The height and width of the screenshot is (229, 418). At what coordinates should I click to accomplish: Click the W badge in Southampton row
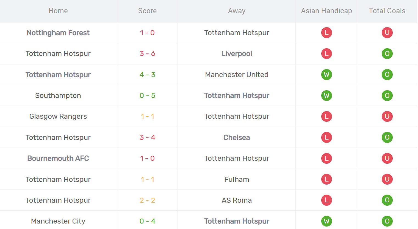326,95
